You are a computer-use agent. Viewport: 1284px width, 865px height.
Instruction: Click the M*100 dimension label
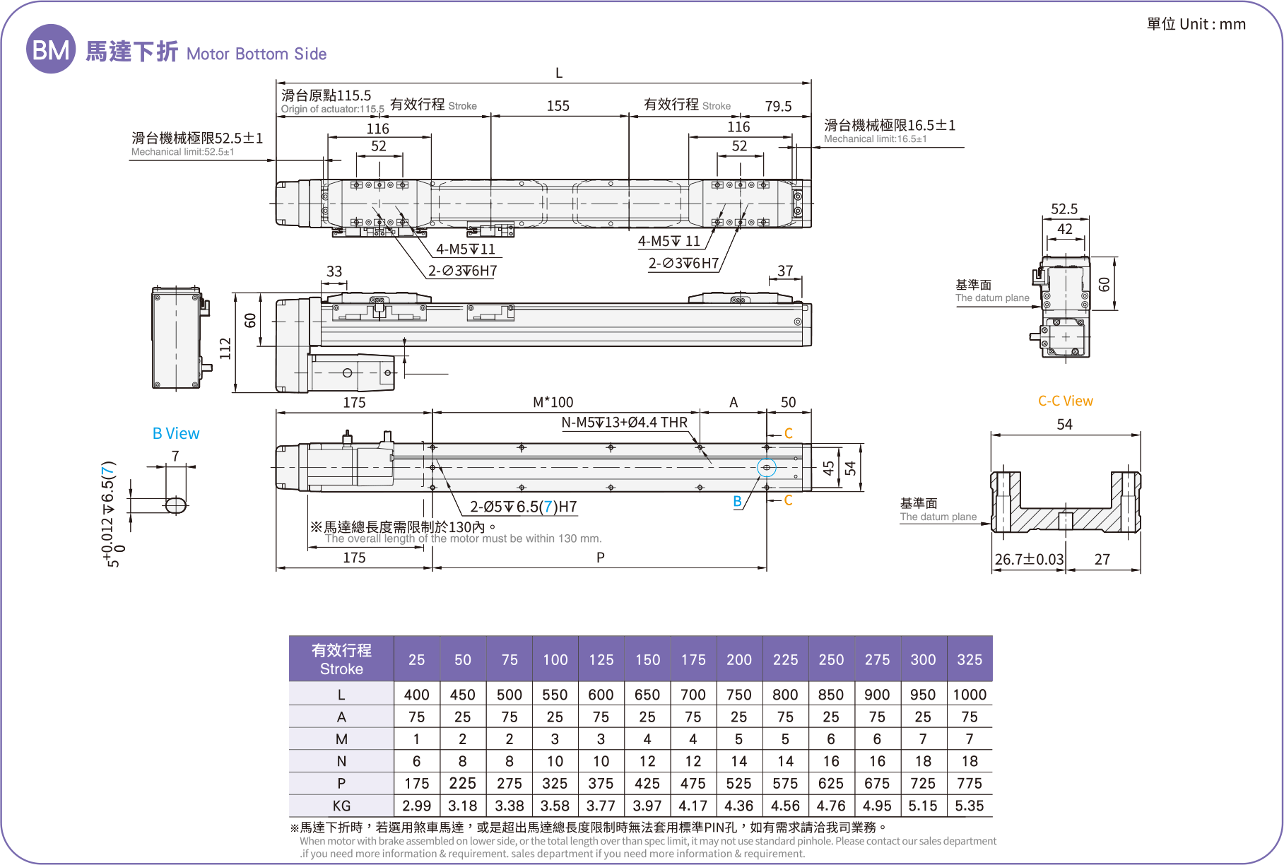coord(553,402)
